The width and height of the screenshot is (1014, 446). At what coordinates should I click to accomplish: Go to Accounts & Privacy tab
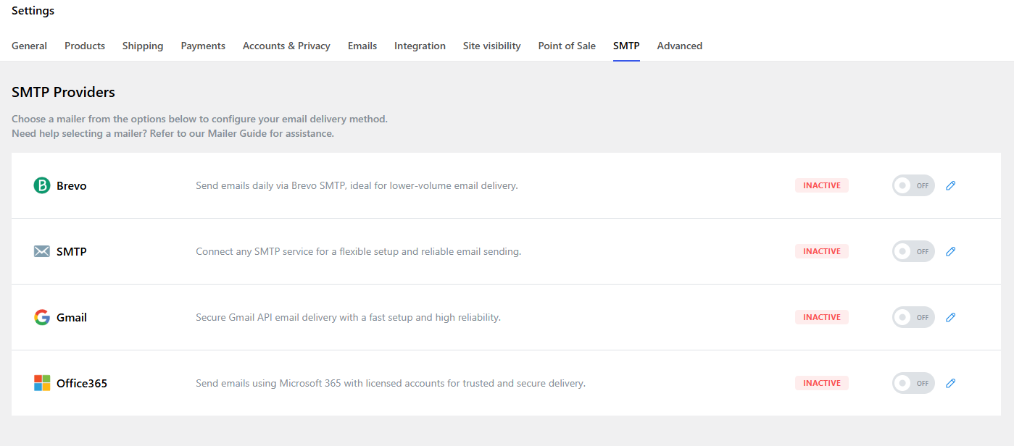coord(286,46)
